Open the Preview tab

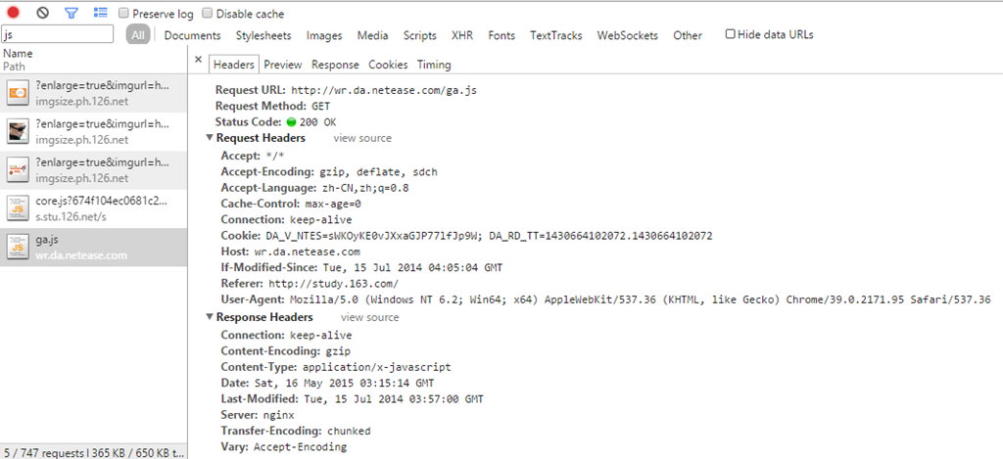pos(282,65)
